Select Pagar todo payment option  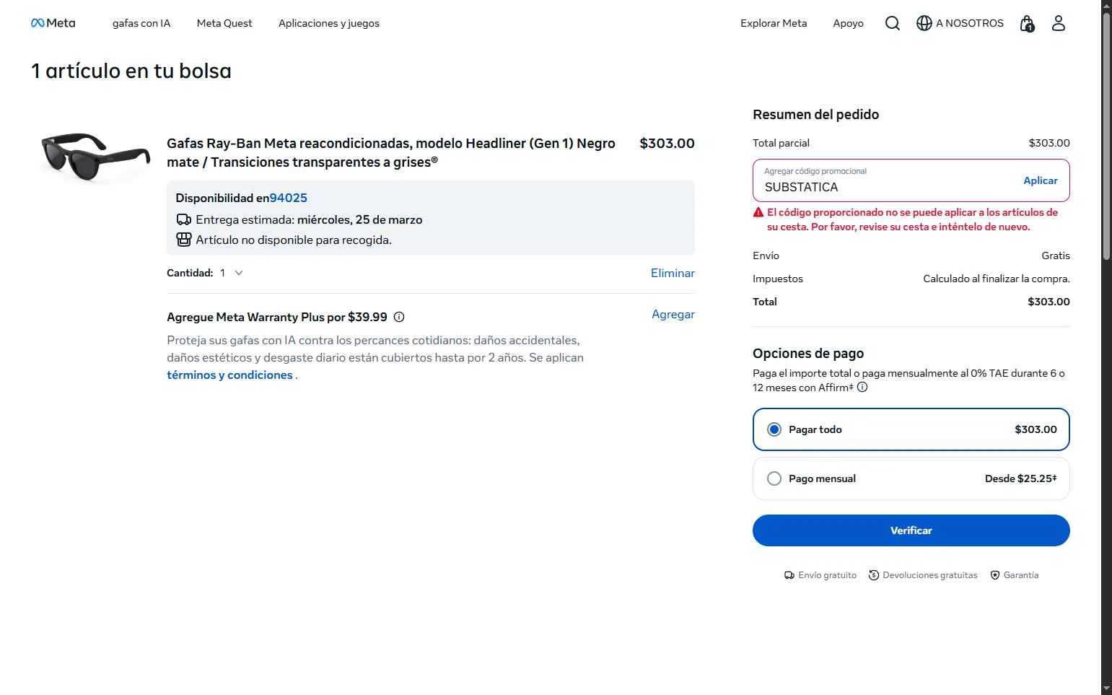pyautogui.click(x=911, y=429)
